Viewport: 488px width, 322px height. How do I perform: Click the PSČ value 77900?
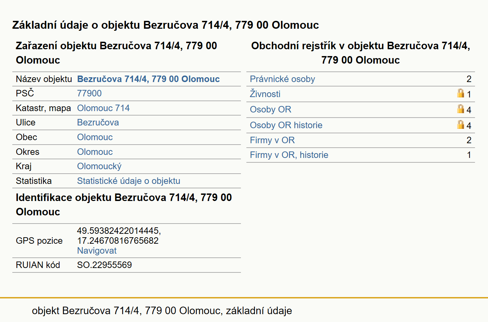89,93
